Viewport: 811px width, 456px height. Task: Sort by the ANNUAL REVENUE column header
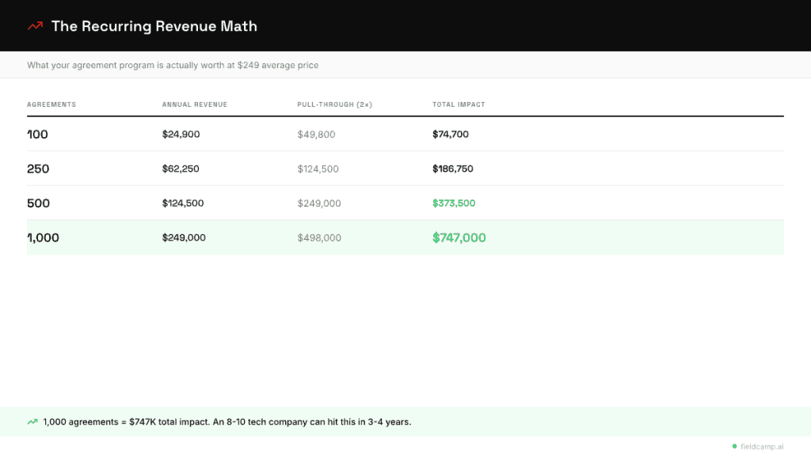tap(194, 104)
